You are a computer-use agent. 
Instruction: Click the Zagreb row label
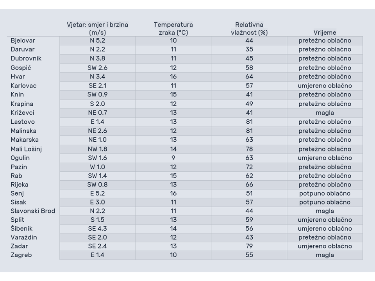point(21,255)
